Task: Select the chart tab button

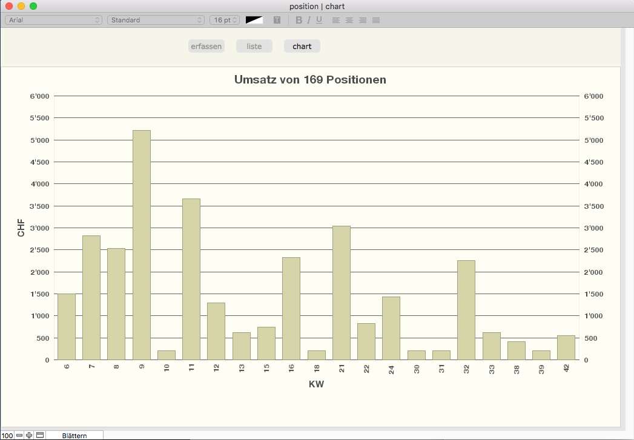Action: click(302, 46)
